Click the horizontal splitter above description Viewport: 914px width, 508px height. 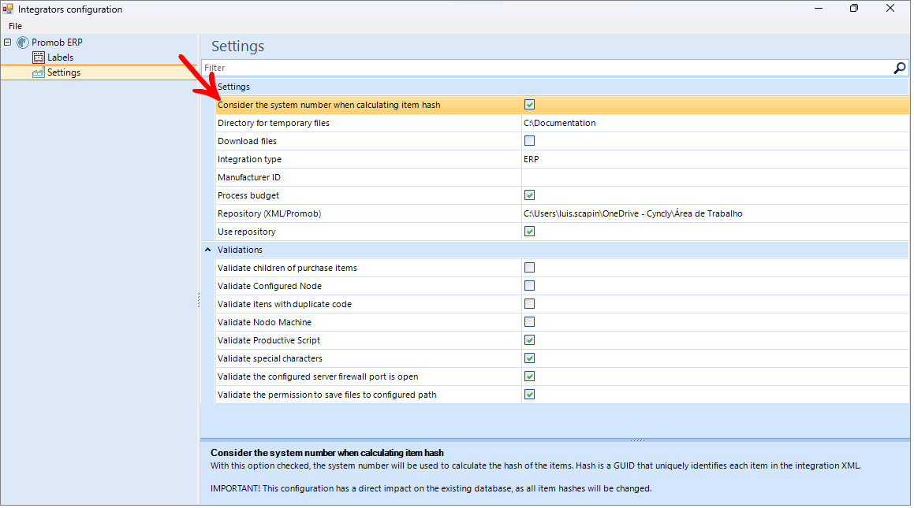click(x=638, y=440)
